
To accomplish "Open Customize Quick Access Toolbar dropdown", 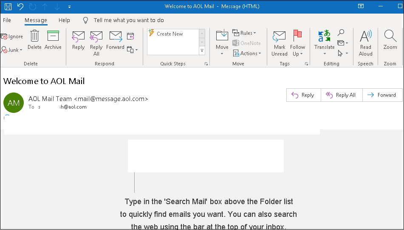I will pyautogui.click(x=69, y=7).
